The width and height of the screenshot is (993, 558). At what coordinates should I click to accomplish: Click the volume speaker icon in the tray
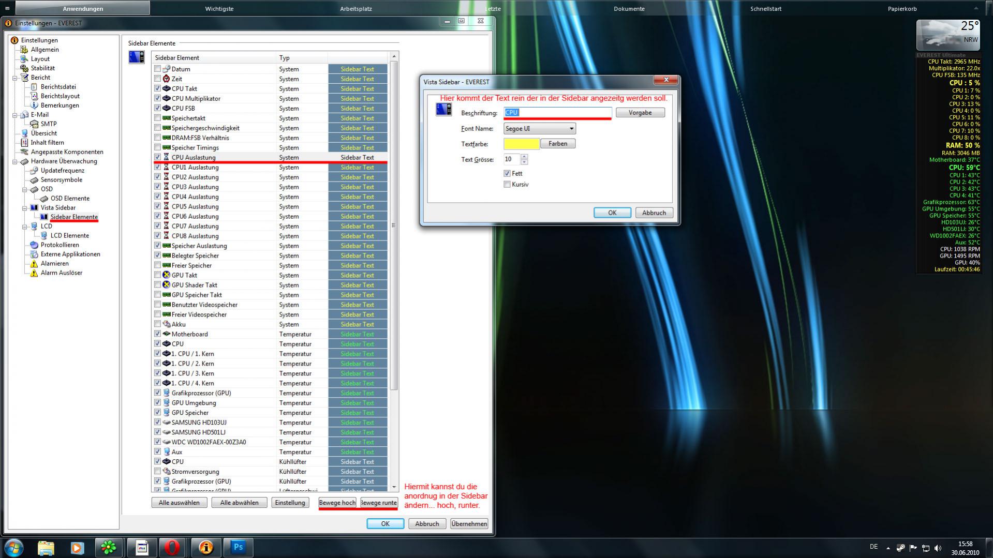[938, 548]
